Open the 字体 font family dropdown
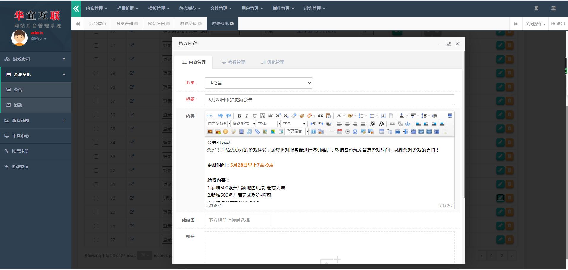This screenshot has height=270, width=568. pos(269,124)
